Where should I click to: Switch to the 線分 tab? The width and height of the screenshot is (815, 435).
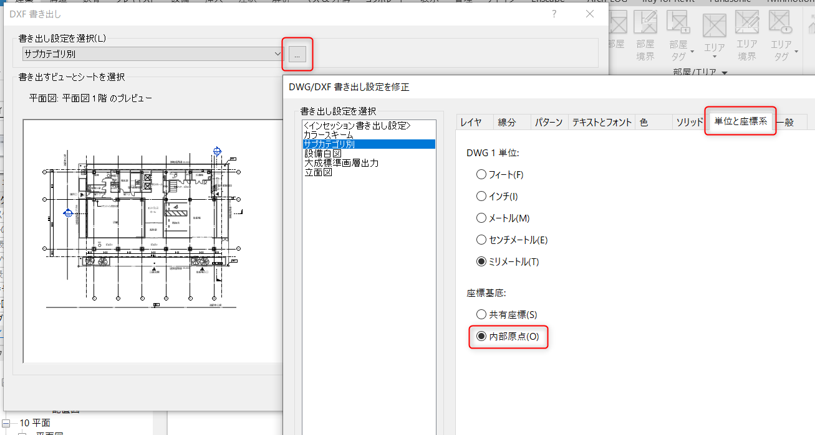[507, 122]
